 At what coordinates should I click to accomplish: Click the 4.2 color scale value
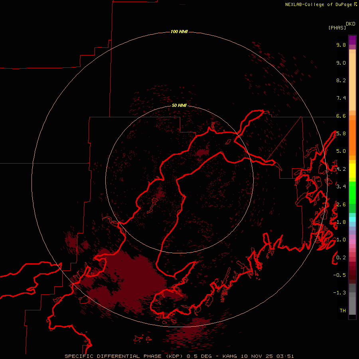341,169
